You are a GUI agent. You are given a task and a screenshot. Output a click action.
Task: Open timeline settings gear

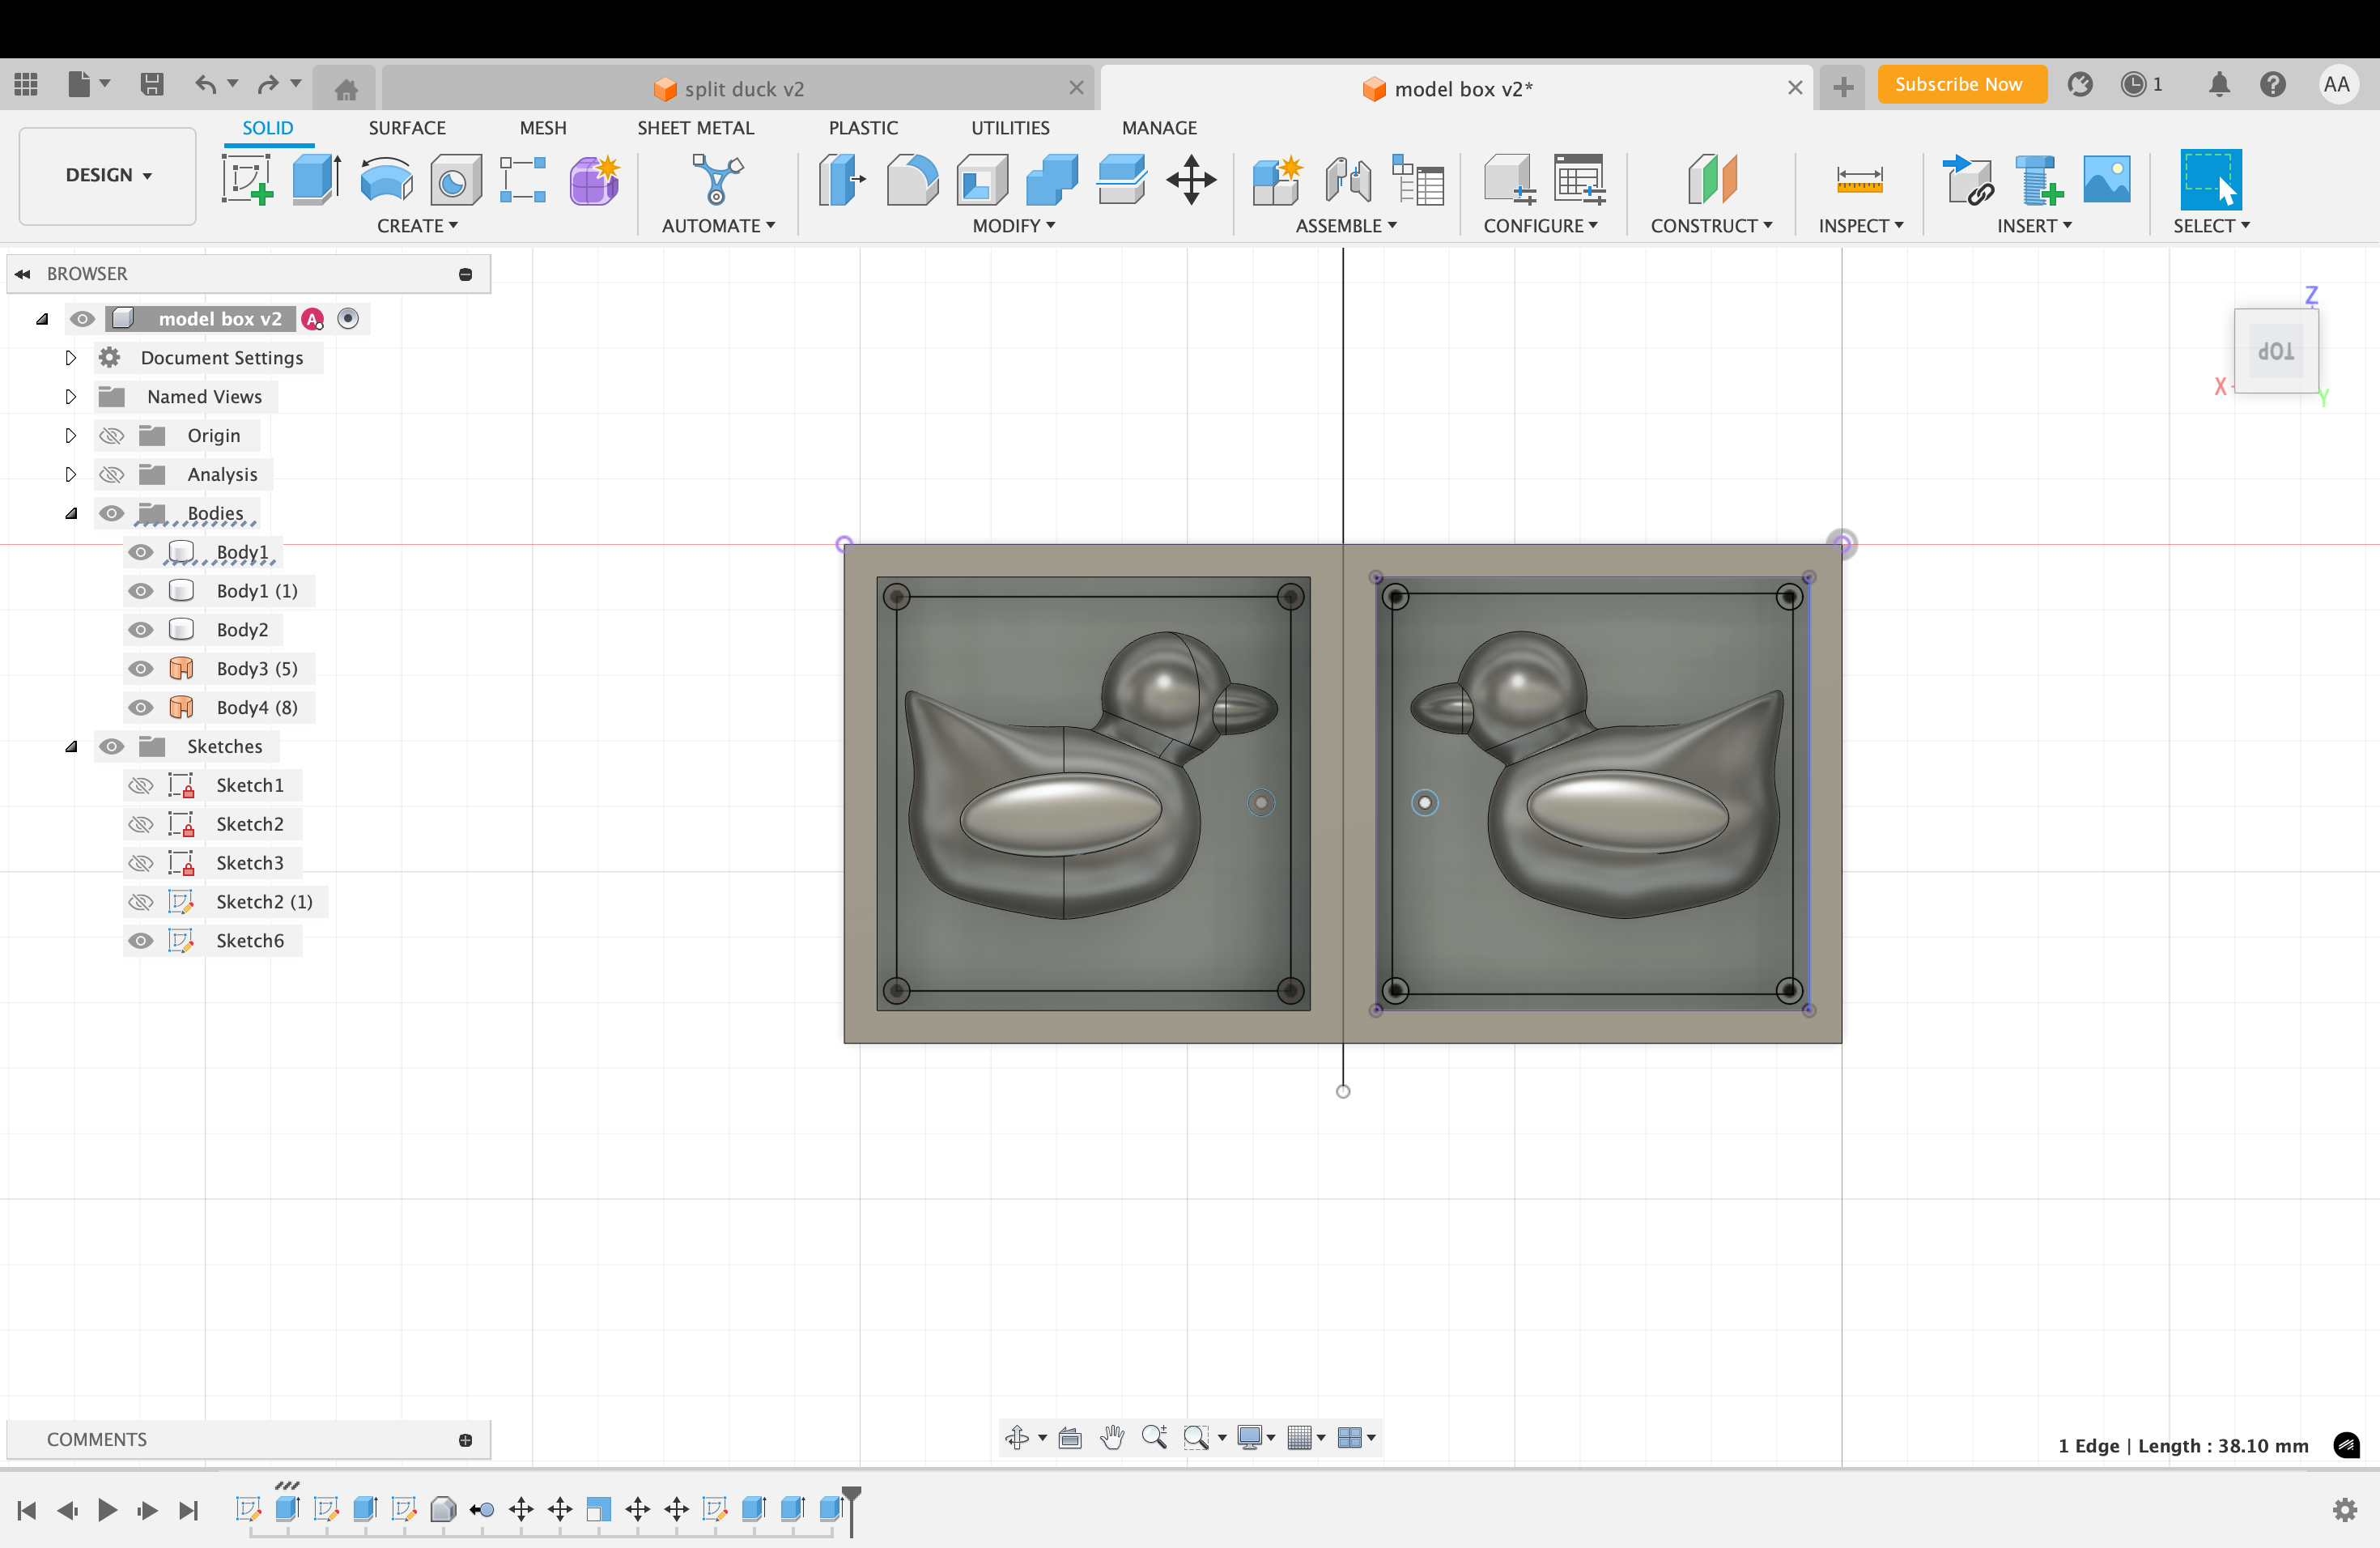(x=2345, y=1509)
